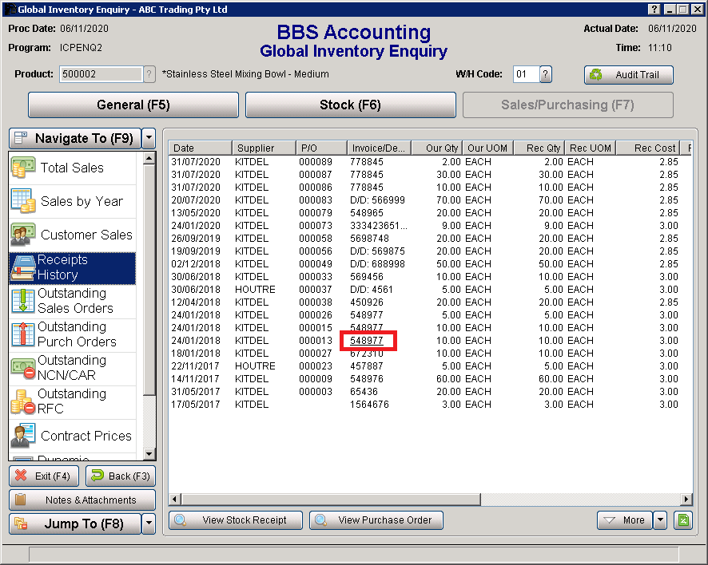Screen dimensions: 708x565
Task: Open the More button dropdown arrow
Action: [659, 520]
